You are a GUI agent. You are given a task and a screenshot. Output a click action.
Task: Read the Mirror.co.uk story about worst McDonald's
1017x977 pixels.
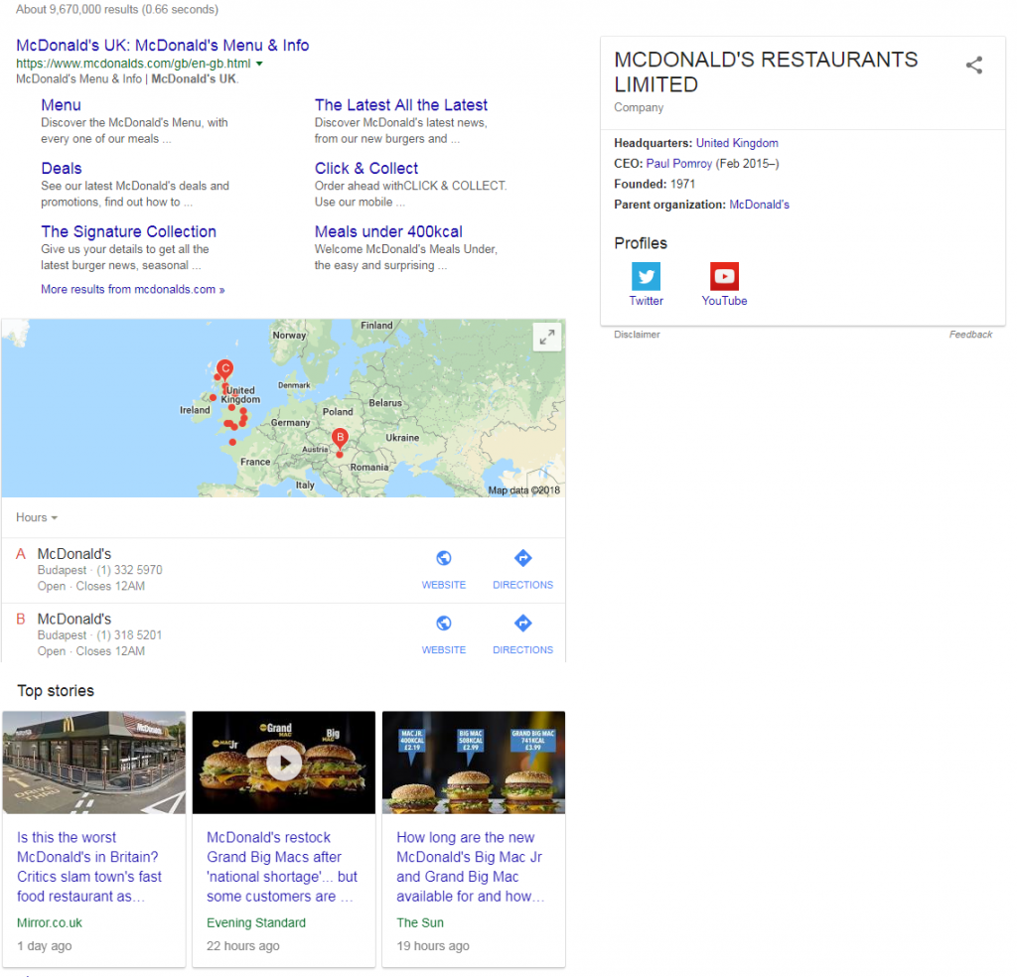pos(89,867)
